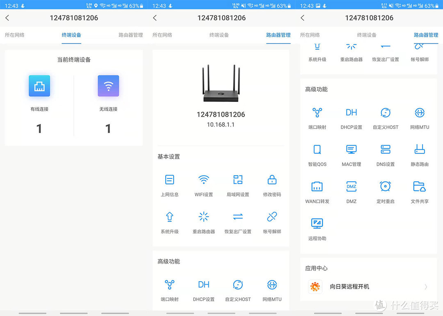Screen dimensions: 443x316
Task: Switch to the 所在网络 tab
Action: point(14,36)
